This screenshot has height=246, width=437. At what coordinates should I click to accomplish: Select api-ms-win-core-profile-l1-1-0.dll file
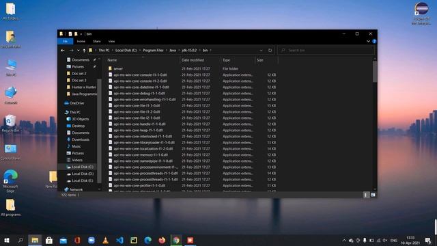[x=193, y=185]
